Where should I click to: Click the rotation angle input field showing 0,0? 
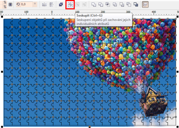click(27, 4)
